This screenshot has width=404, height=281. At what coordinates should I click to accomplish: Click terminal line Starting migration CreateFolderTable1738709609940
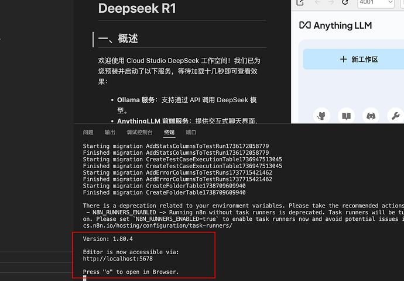[x=164, y=186]
